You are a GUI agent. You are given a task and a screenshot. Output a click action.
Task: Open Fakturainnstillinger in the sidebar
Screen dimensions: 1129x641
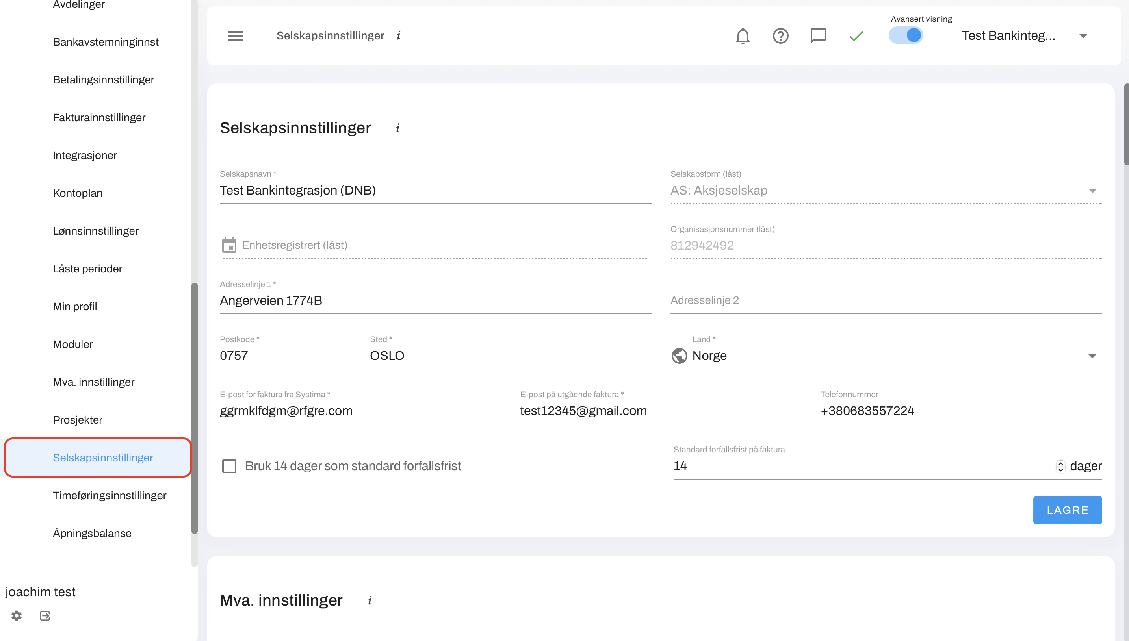[99, 118]
